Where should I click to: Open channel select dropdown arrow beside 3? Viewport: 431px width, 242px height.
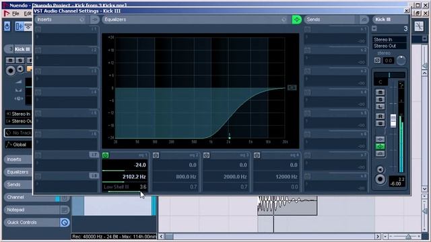374,28
